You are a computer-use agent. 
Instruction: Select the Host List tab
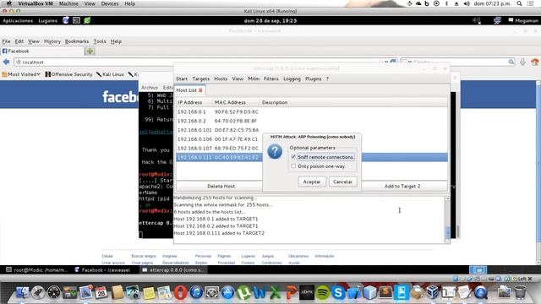(186, 90)
